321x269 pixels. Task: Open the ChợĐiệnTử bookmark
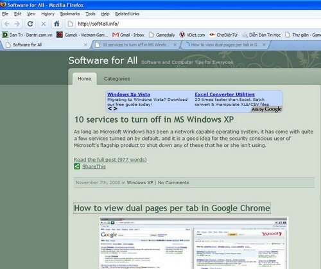pyautogui.click(x=223, y=35)
